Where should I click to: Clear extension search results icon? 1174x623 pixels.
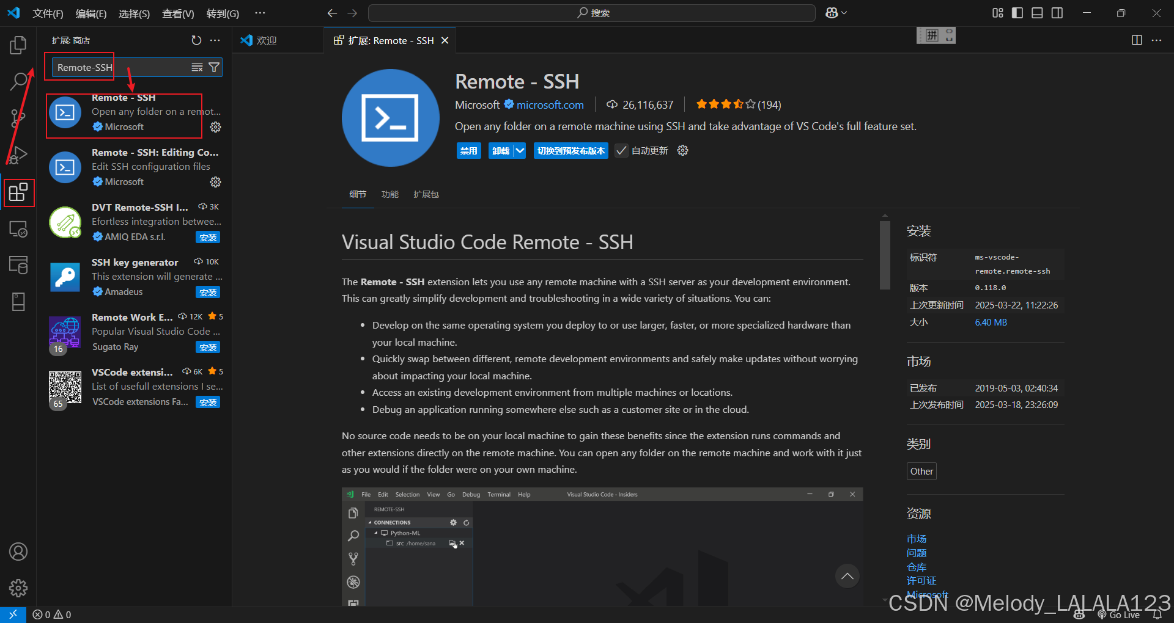[197, 67]
